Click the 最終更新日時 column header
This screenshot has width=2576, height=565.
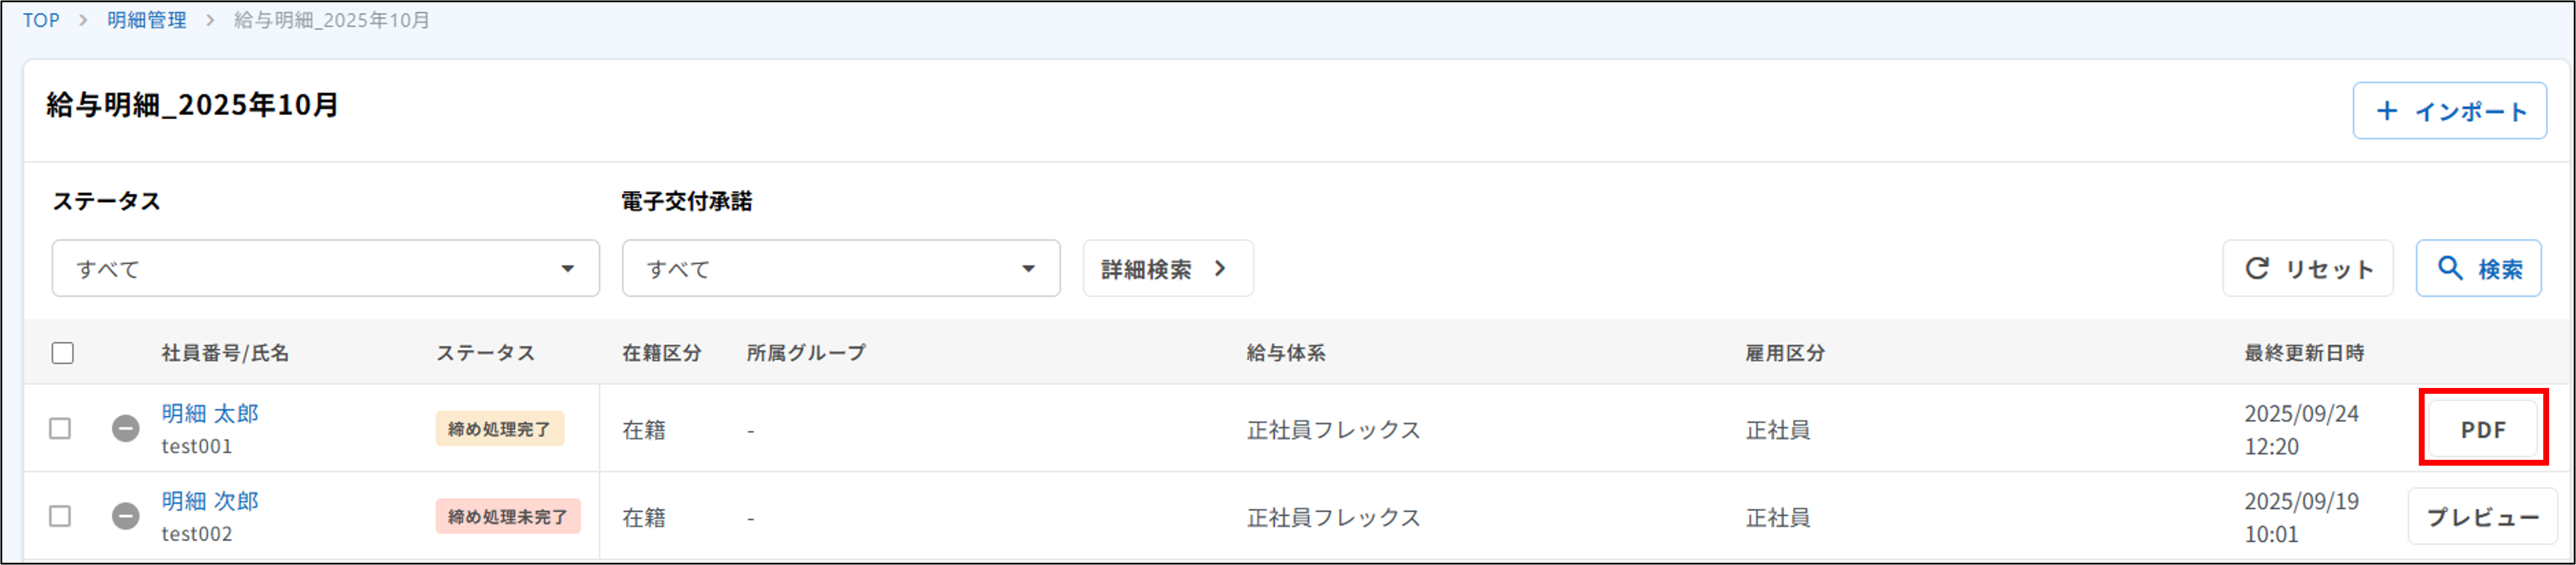point(2304,353)
